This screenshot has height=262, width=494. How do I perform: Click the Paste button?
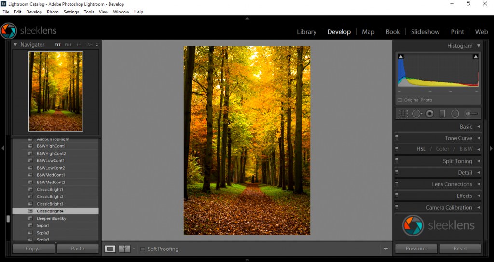(78, 249)
